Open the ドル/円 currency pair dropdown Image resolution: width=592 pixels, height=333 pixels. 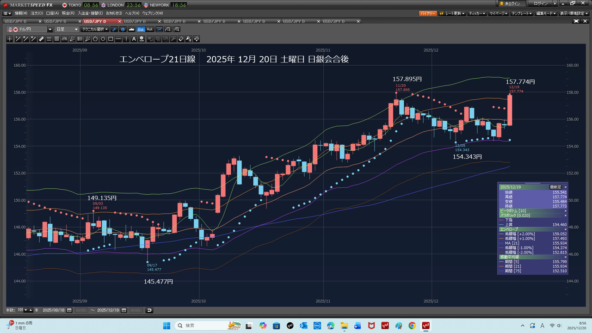pos(50,29)
